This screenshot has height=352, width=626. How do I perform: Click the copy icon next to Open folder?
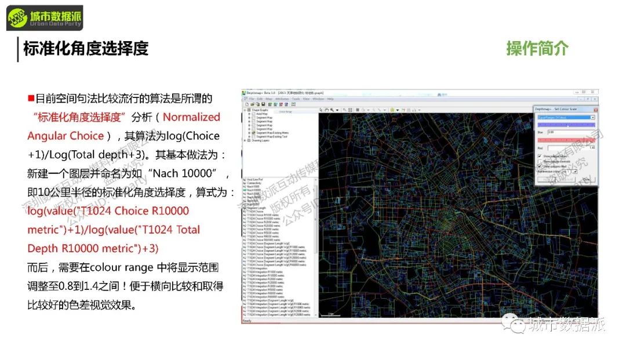(x=257, y=104)
